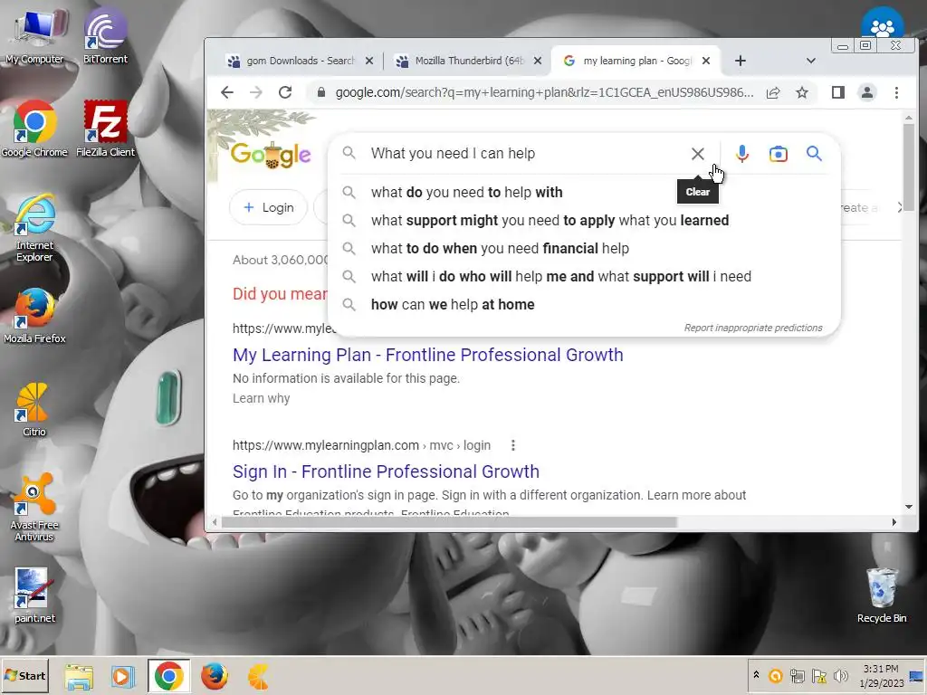
Task: Open Google Chrome desktop shortcut
Action: [34, 129]
